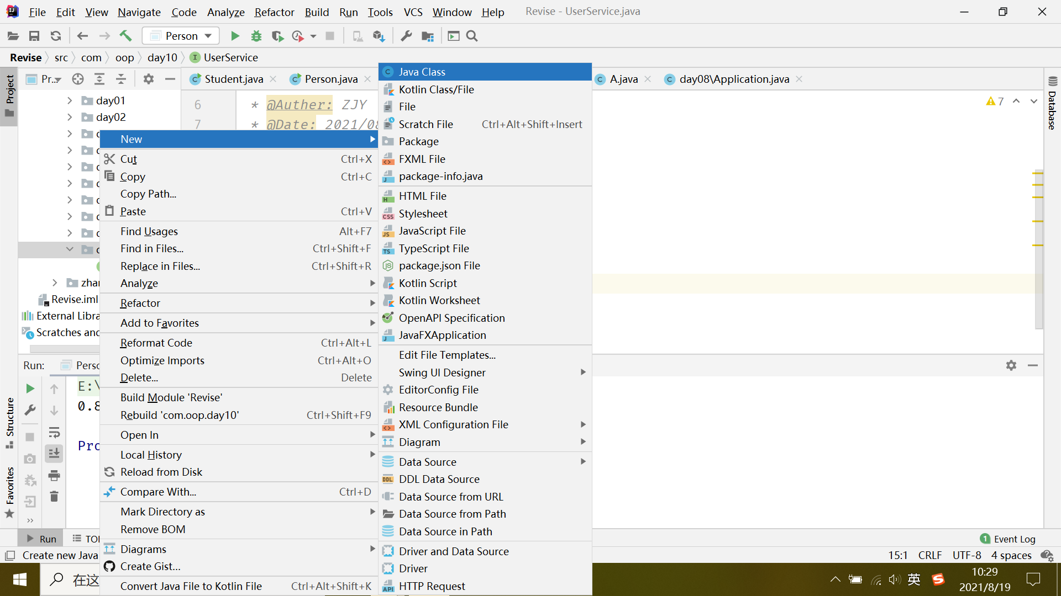1061x596 pixels.
Task: Open the Person run configuration dropdown
Action: click(x=181, y=36)
